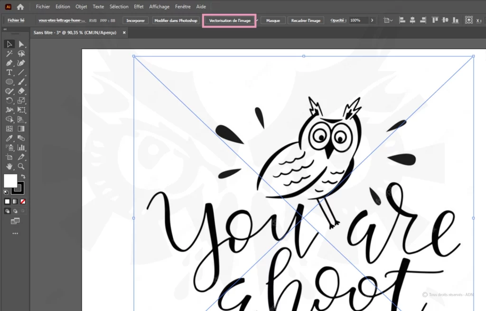This screenshot has width=486, height=311.
Task: Open the Effet menu
Action: tap(139, 7)
